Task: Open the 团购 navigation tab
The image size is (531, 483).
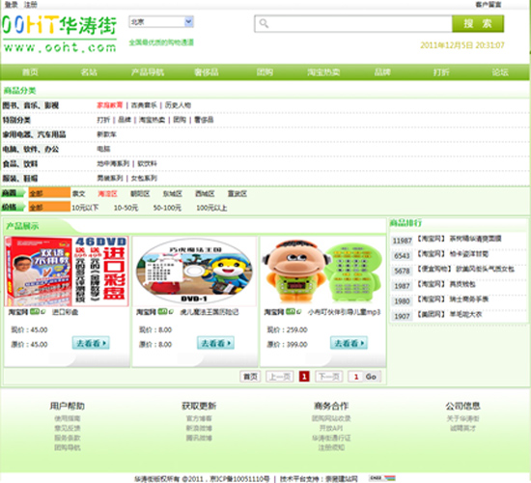Action: [x=265, y=72]
